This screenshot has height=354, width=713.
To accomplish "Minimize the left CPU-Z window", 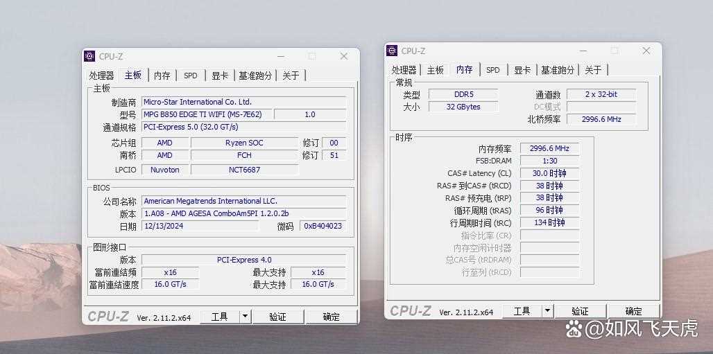I will click(281, 56).
